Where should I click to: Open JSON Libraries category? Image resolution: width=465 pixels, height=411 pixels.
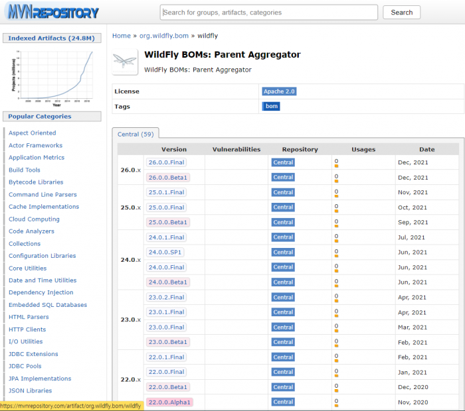[x=31, y=391]
